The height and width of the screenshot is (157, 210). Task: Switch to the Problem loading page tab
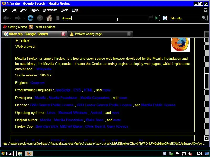coord(100,34)
